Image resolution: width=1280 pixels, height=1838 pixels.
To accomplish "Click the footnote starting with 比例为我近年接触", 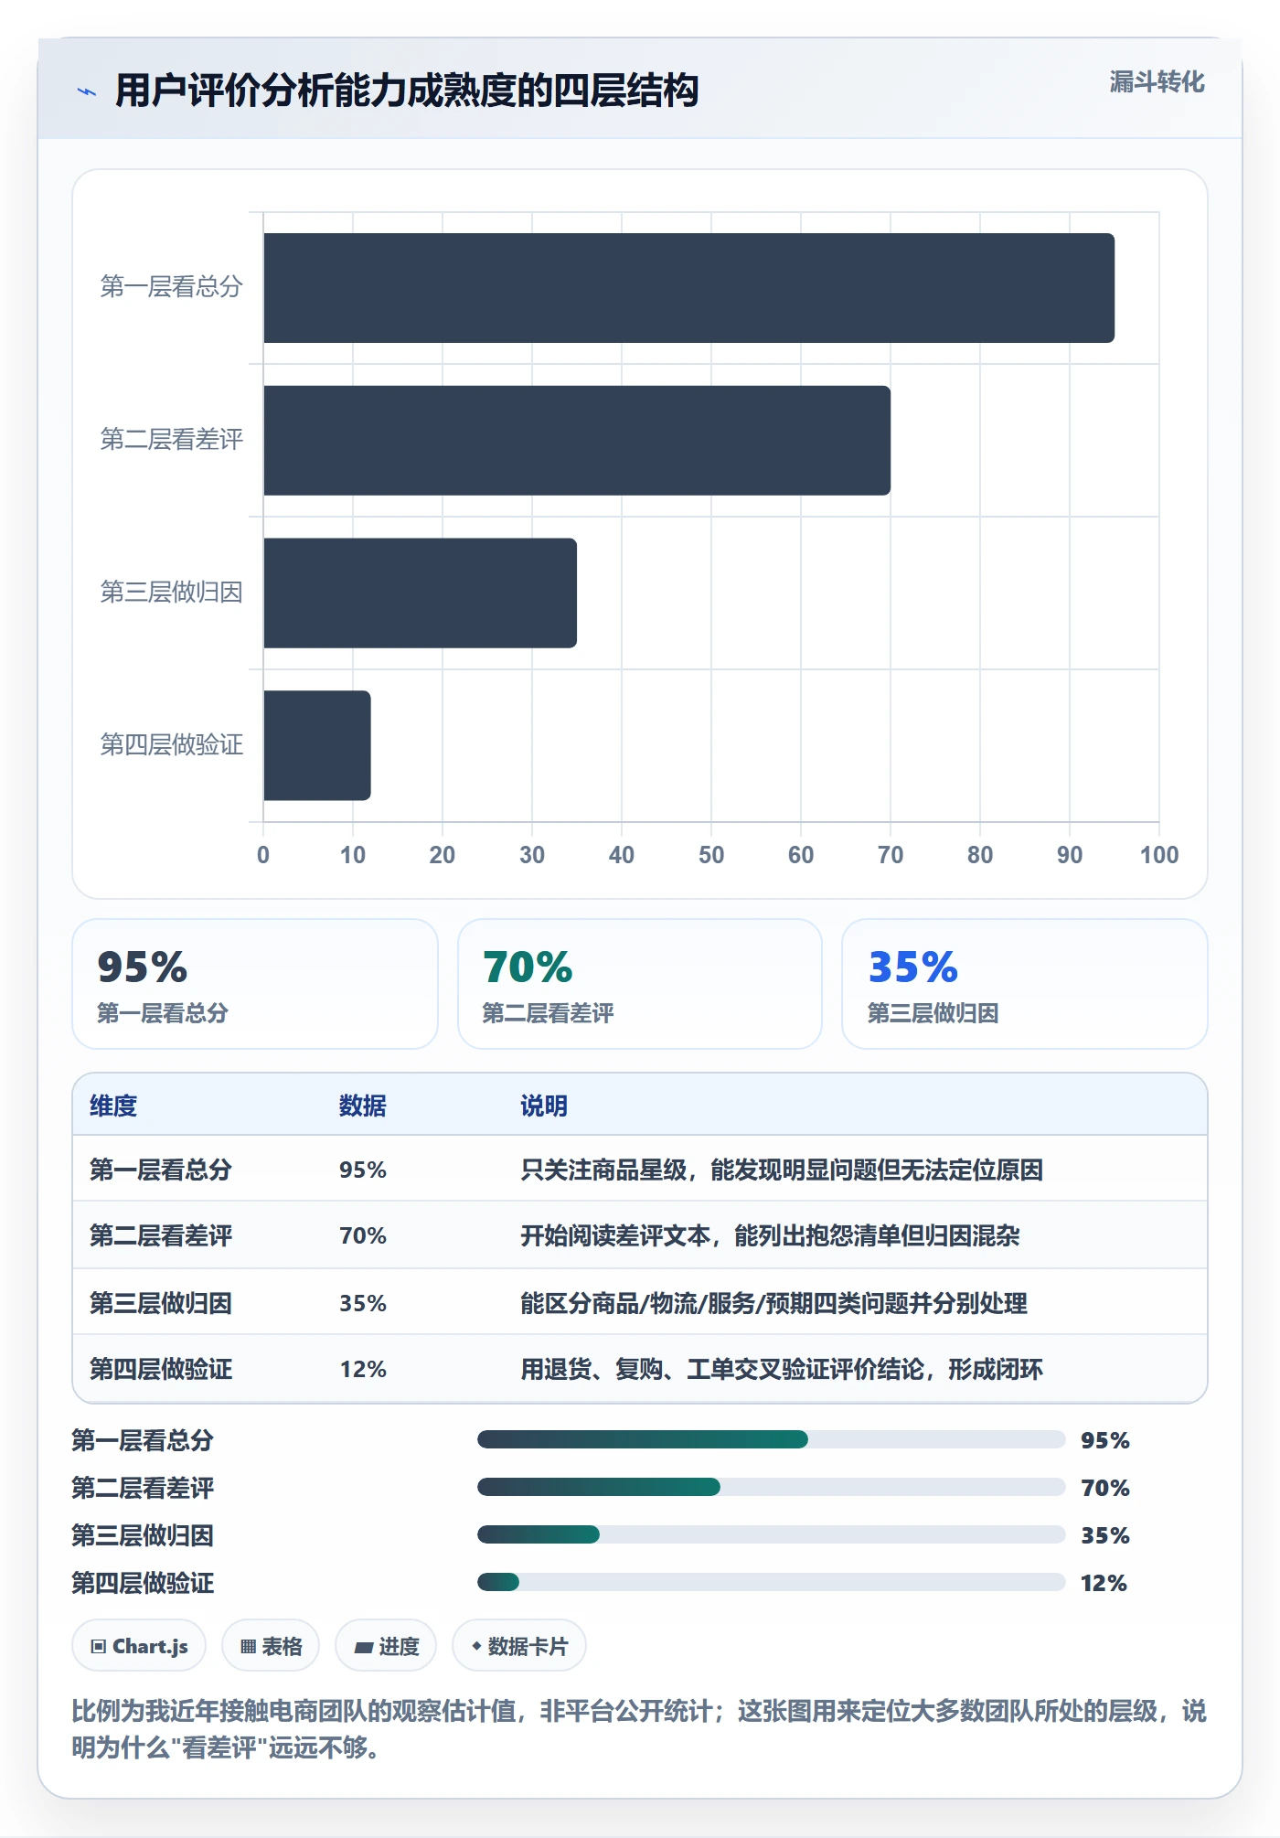I will 639,1729.
